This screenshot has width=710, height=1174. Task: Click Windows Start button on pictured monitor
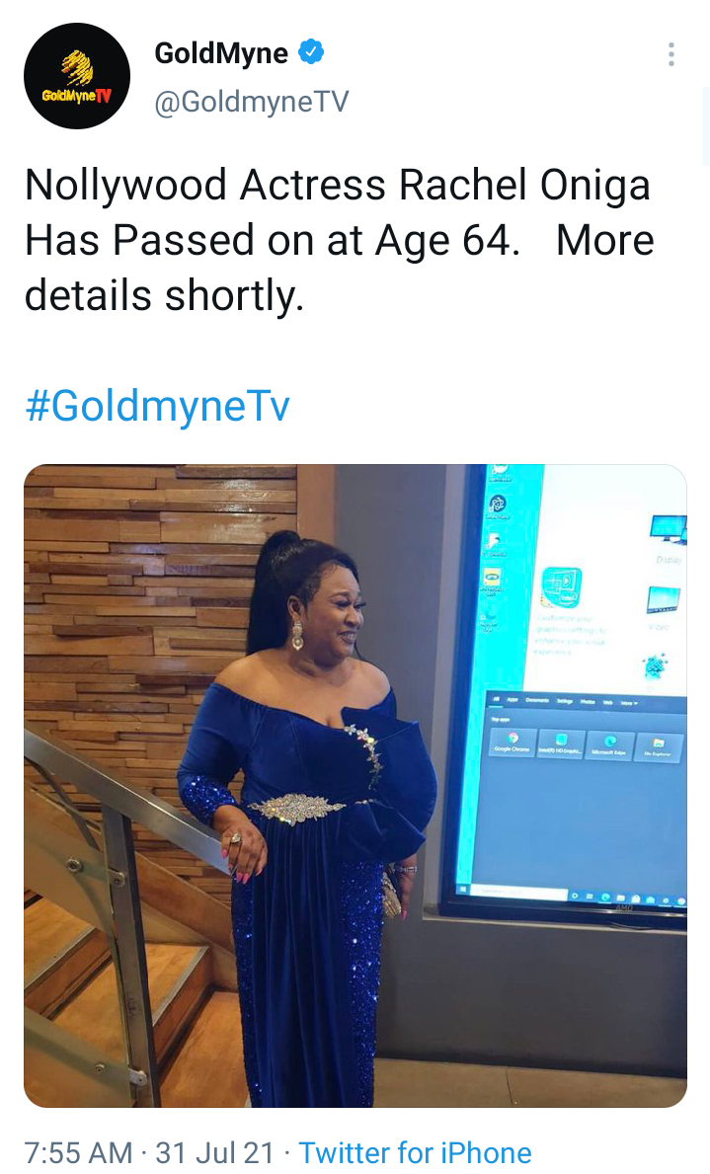pos(463,889)
